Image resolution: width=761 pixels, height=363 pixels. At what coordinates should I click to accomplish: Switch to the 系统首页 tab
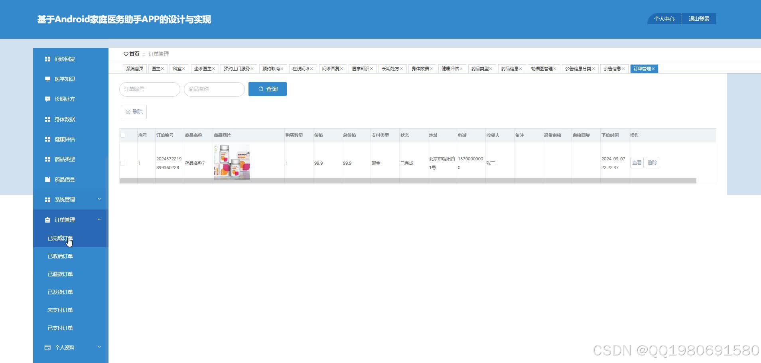pos(135,69)
